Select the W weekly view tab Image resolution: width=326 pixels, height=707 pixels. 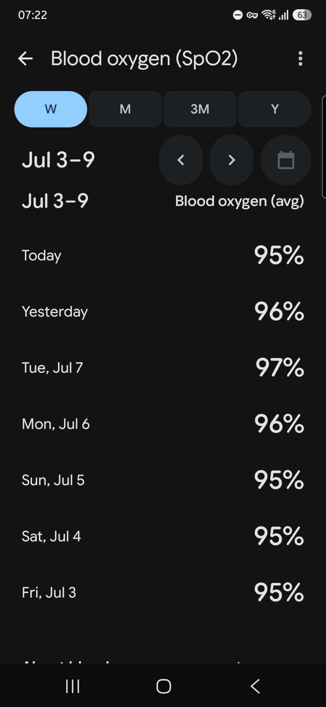tap(51, 109)
